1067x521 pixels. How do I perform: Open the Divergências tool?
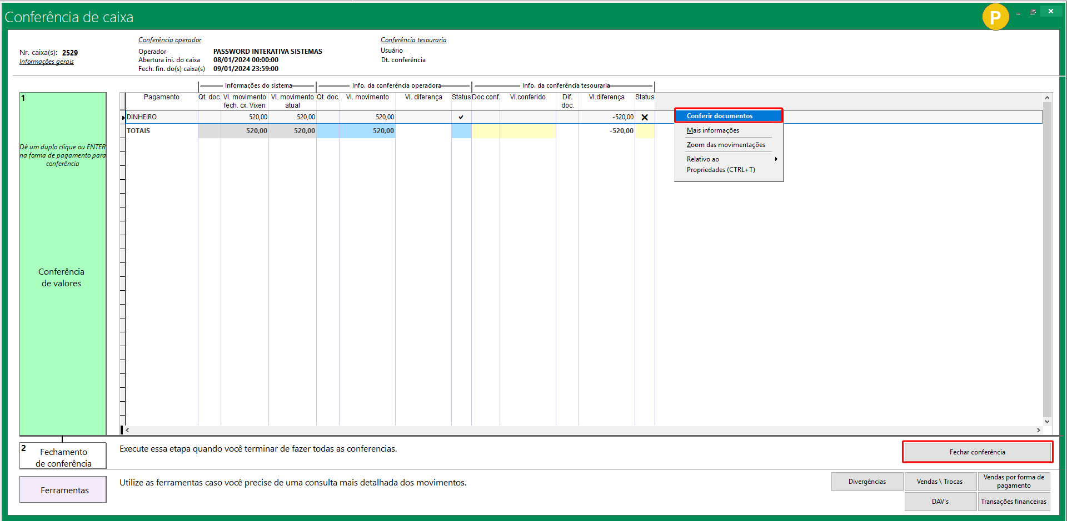(867, 482)
